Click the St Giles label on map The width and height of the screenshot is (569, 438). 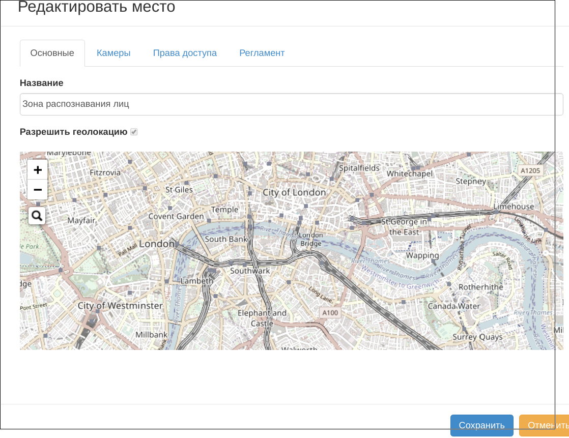179,190
